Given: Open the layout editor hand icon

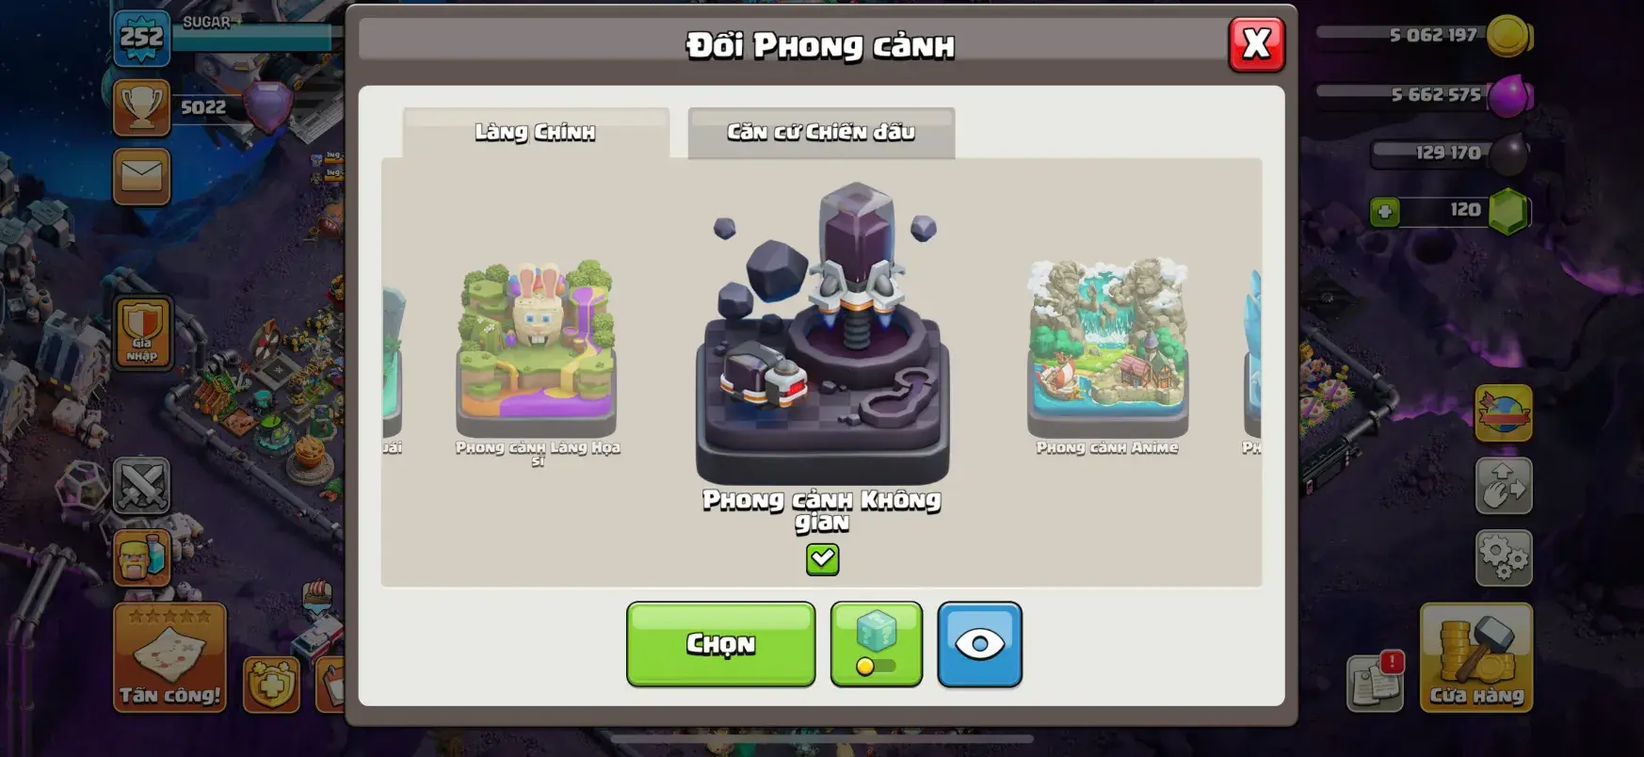Looking at the screenshot, I should click(x=1504, y=486).
